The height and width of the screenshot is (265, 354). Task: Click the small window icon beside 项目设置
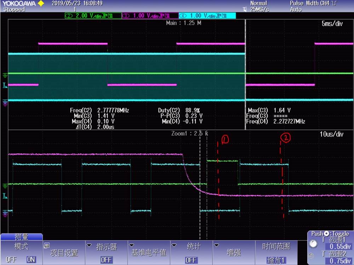(x=47, y=246)
